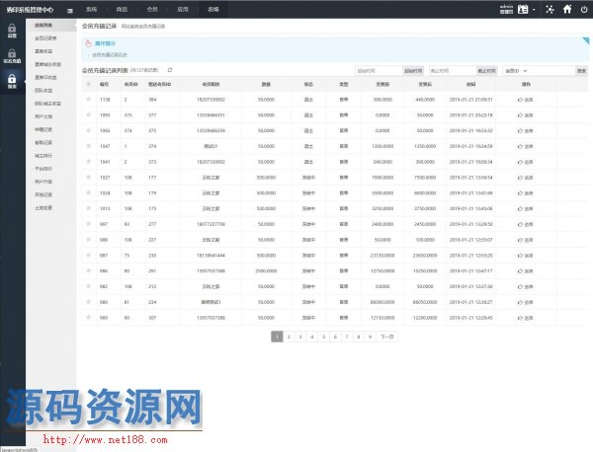Click the dotted cache-clear icon in header
The width and height of the screenshot is (593, 452).
pos(551,8)
